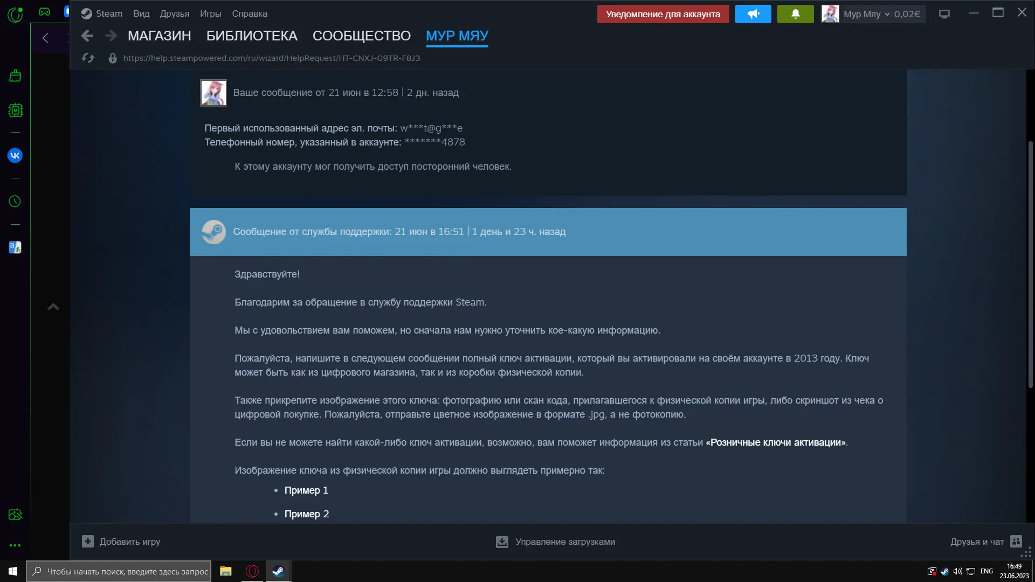The height and width of the screenshot is (582, 1035).
Task: Click the help page URL address
Action: 272,58
